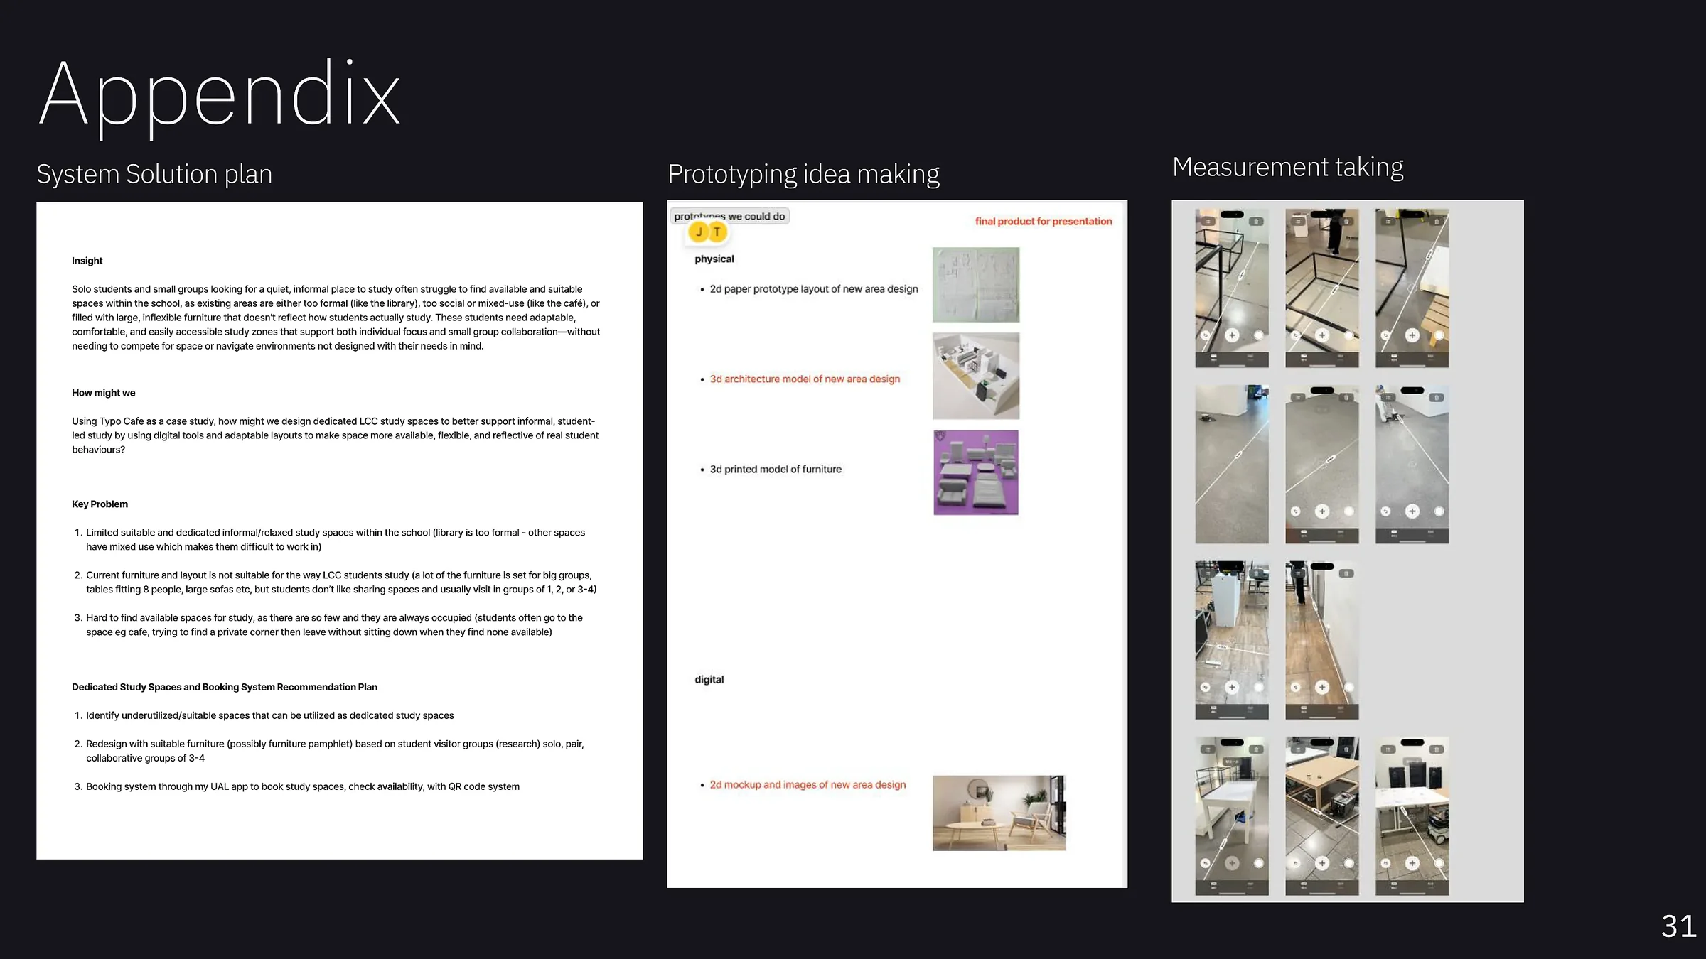
Task: Open the 3d architecture model image
Action: coord(976,376)
